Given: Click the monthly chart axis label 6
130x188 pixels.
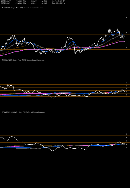Looking at the screenshot, I should [126, 134].
